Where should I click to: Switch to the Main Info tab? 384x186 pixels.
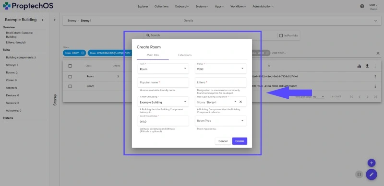[153, 55]
